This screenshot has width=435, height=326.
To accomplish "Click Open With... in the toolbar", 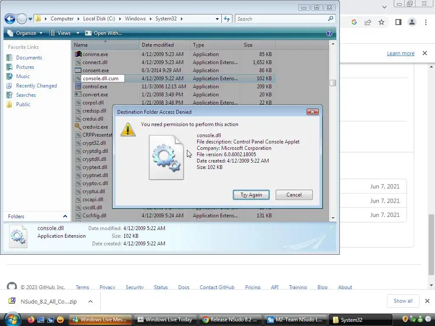I will [x=104, y=33].
